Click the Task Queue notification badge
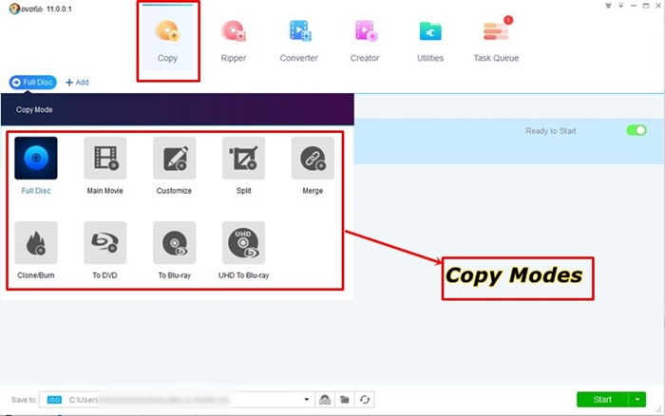The height and width of the screenshot is (416, 665). tap(508, 20)
